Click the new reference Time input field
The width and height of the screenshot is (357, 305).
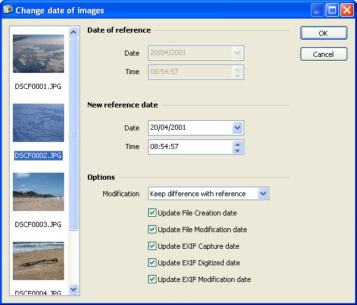(190, 147)
